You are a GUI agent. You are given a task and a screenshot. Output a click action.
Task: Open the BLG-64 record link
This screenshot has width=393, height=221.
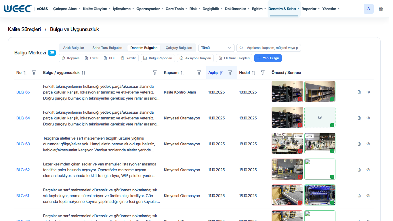23,118
